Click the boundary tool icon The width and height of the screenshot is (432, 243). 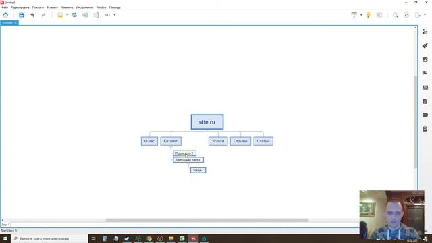coord(85,15)
